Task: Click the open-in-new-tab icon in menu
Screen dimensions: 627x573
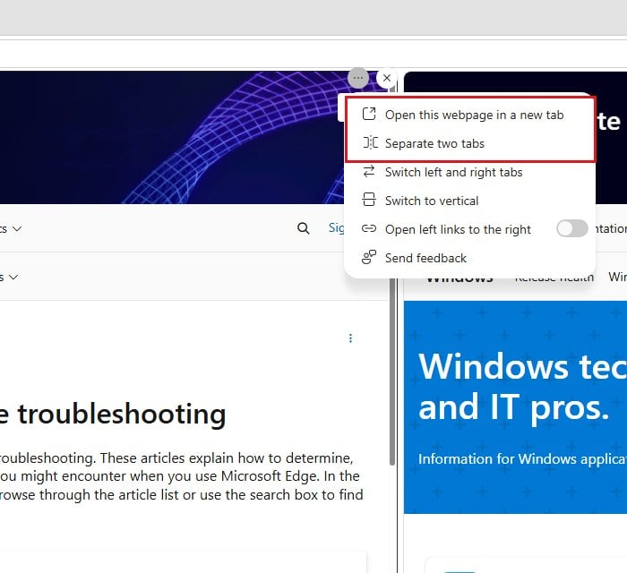Action: [369, 115]
